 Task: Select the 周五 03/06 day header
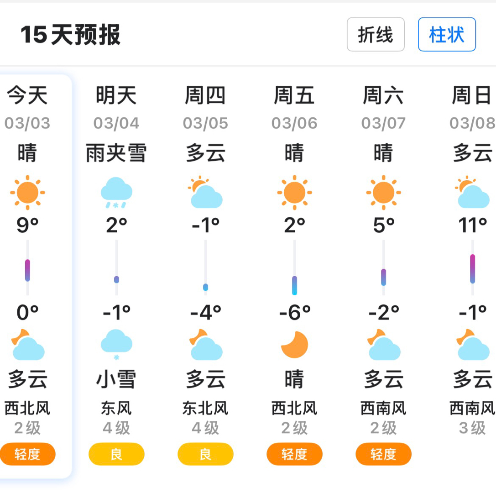(294, 96)
